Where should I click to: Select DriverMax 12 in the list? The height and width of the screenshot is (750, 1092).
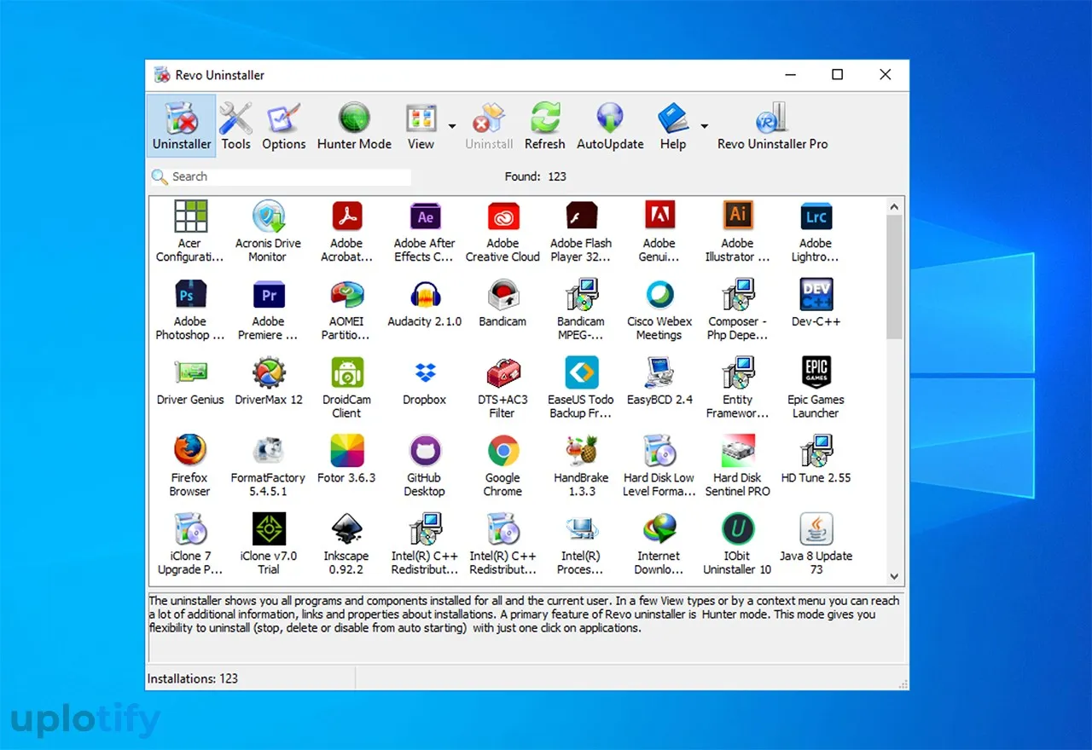point(268,382)
